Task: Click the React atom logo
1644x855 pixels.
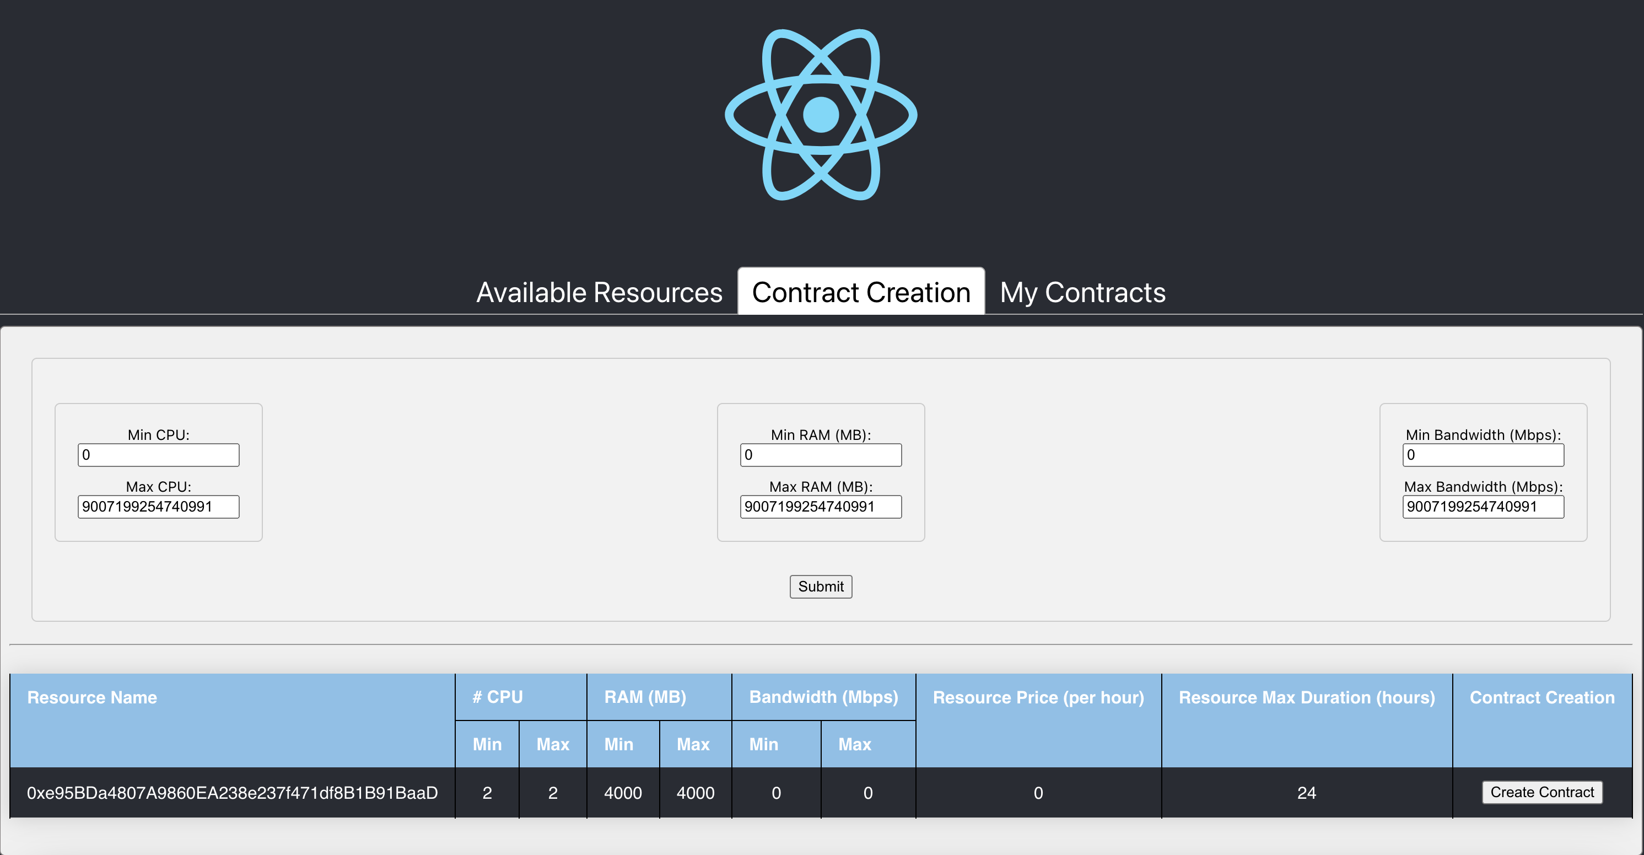Action: (821, 115)
